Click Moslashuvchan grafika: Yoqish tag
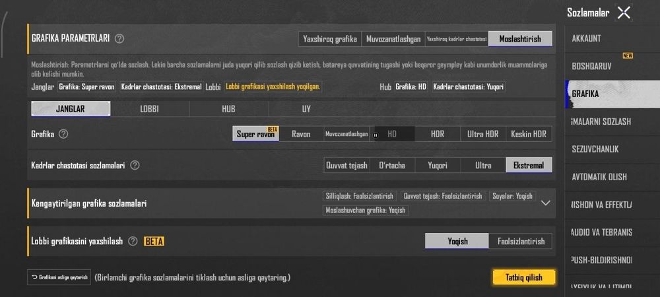 pyautogui.click(x=366, y=210)
